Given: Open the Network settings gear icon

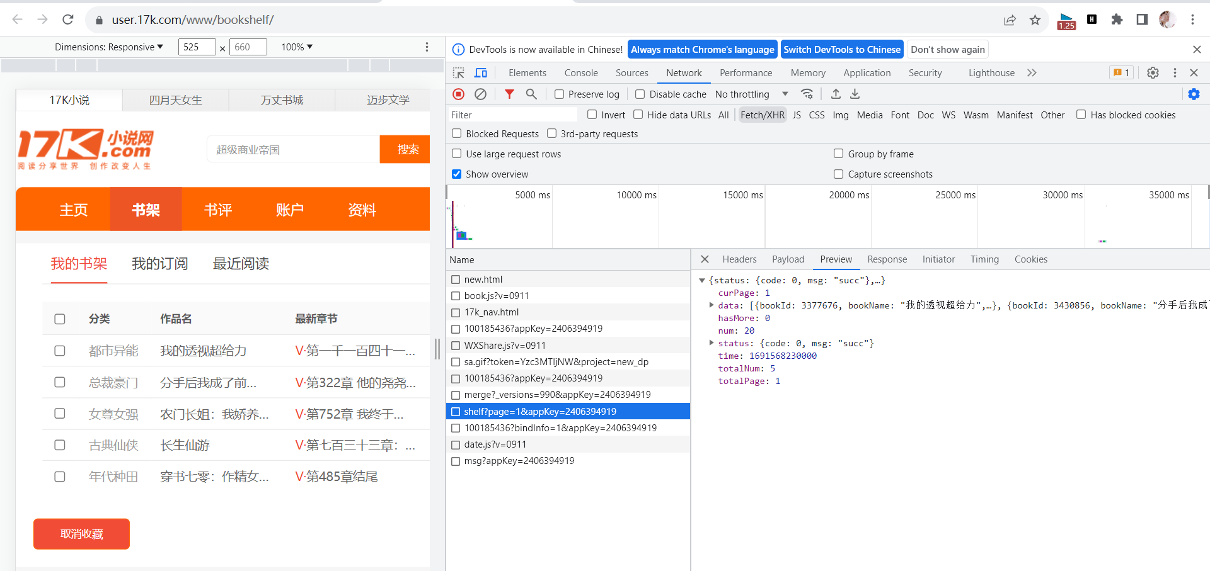Looking at the screenshot, I should pyautogui.click(x=1194, y=94).
